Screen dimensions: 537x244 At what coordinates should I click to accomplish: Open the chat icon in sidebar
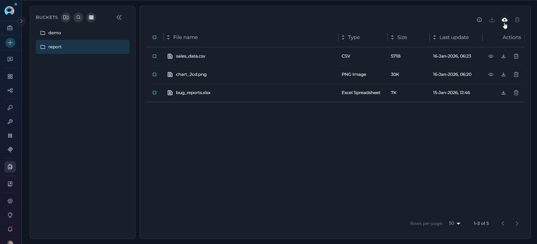[x=10, y=59]
